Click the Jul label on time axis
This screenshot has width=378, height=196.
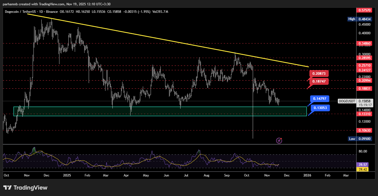pos(187,175)
